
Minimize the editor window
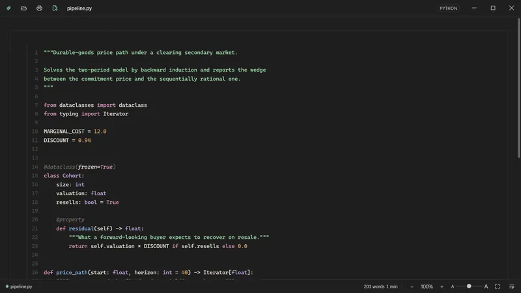tap(474, 8)
